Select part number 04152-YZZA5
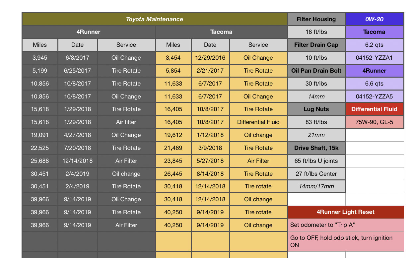 [375, 97]
